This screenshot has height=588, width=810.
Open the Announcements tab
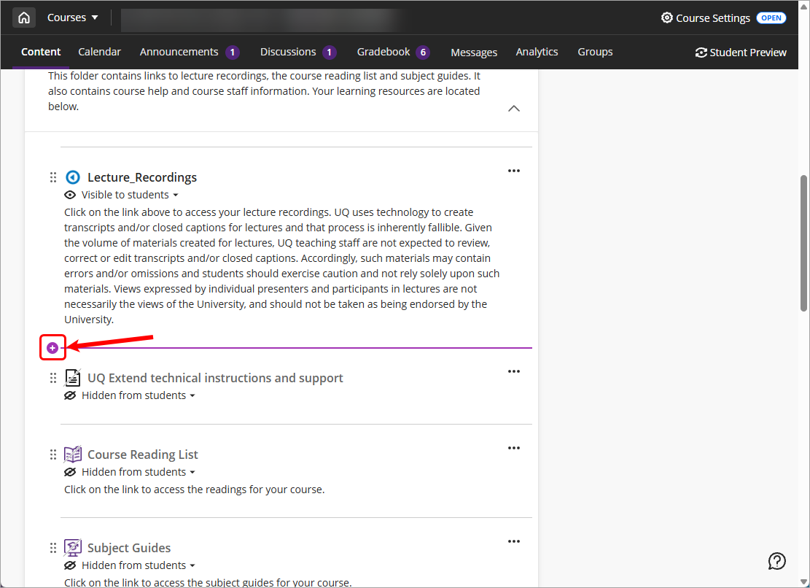(x=189, y=52)
